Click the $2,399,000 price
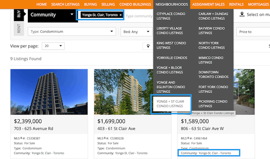 (x=28, y=121)
